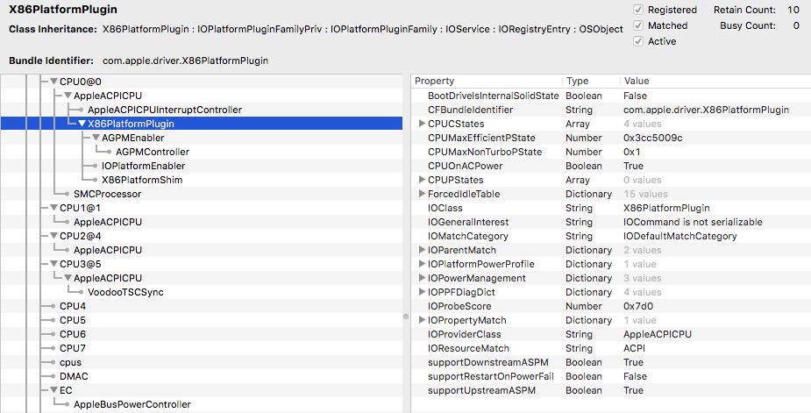Collapse the CPU3@5 tree node
Viewport: 811px width, 413px height.
[x=53, y=264]
